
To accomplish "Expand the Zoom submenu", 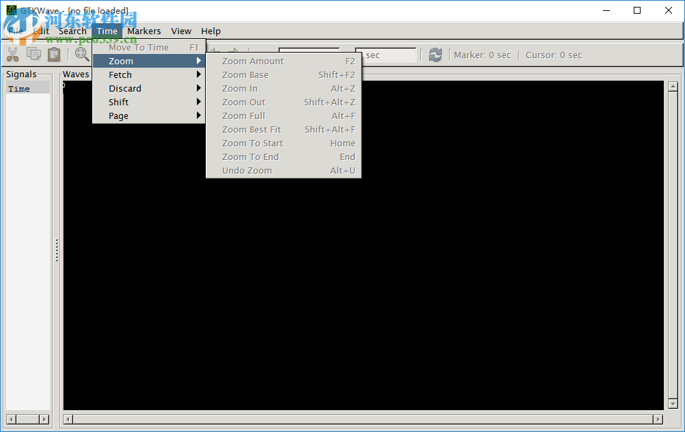I will click(149, 61).
